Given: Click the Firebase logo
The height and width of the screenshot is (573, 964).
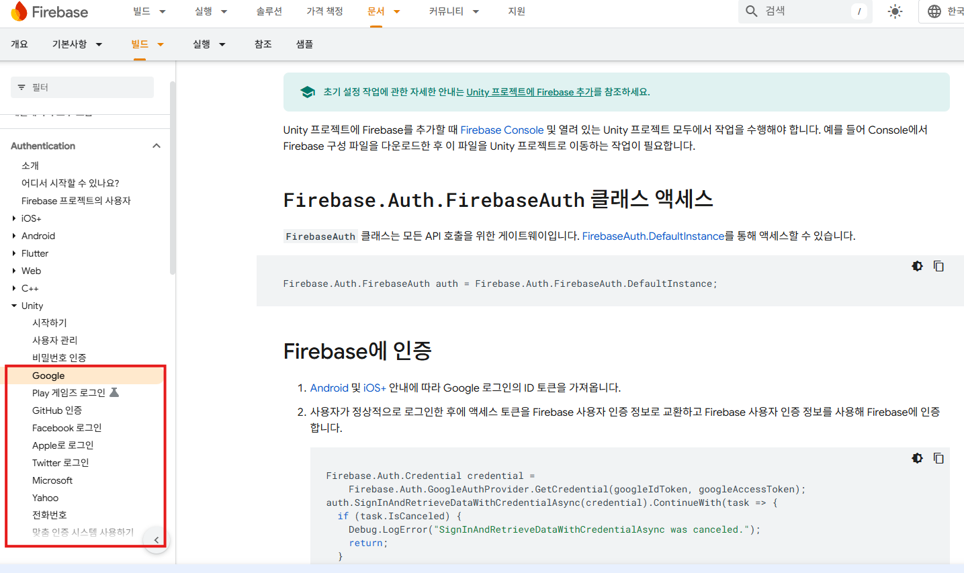Looking at the screenshot, I should pyautogui.click(x=50, y=11).
